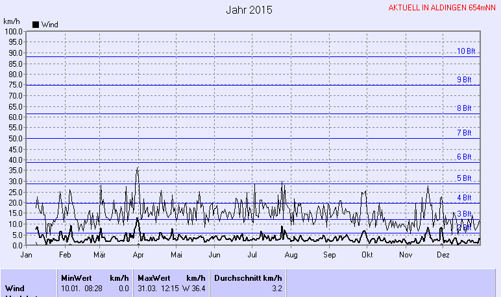Select the Jan month label on the x-axis
The image size is (501, 297).
(x=27, y=255)
